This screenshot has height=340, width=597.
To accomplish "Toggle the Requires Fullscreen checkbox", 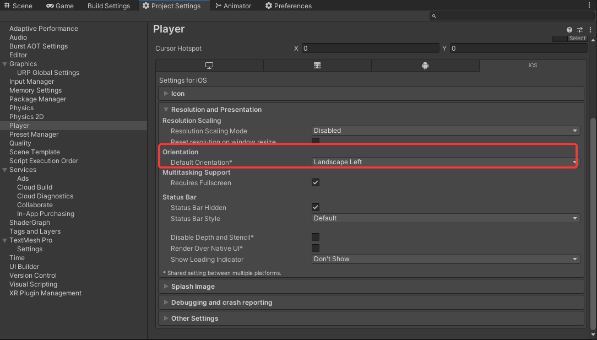I will [x=316, y=182].
